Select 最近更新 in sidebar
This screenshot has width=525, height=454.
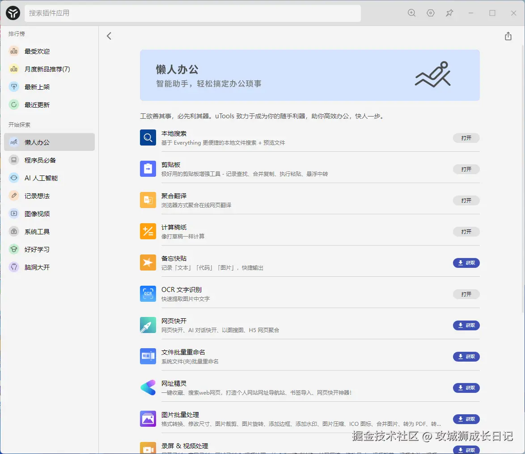point(50,104)
